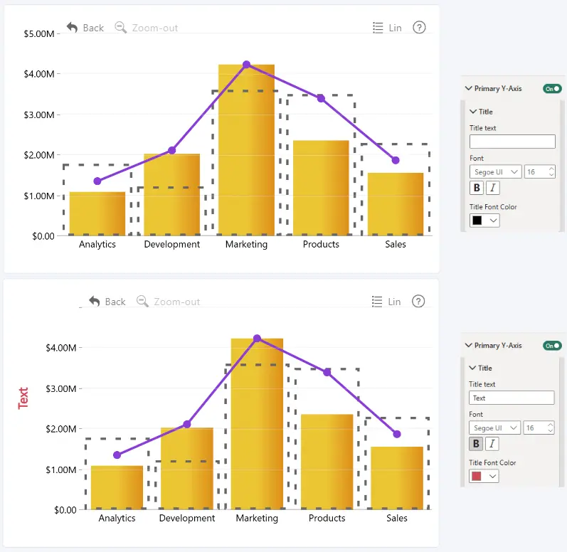Click the '$5.00M' axis label in the top chart
Viewport: 567px width, 552px height.
(38, 34)
